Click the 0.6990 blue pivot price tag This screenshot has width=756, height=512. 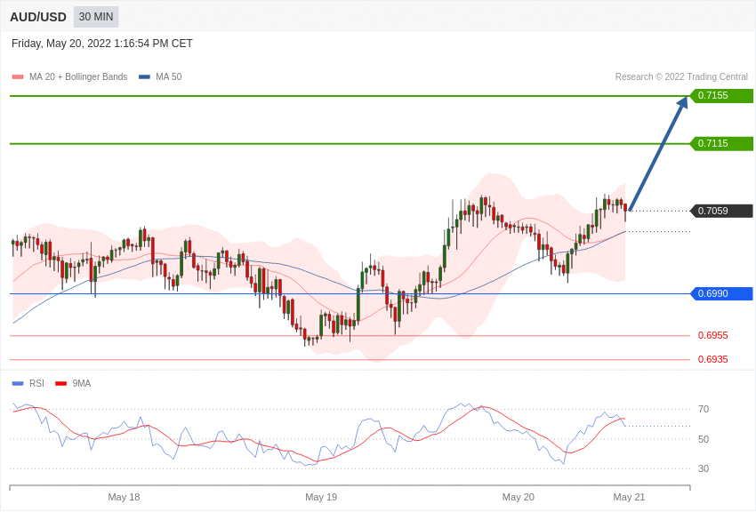[x=722, y=294]
